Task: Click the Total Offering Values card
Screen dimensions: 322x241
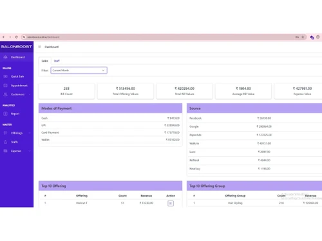Action: point(126,91)
